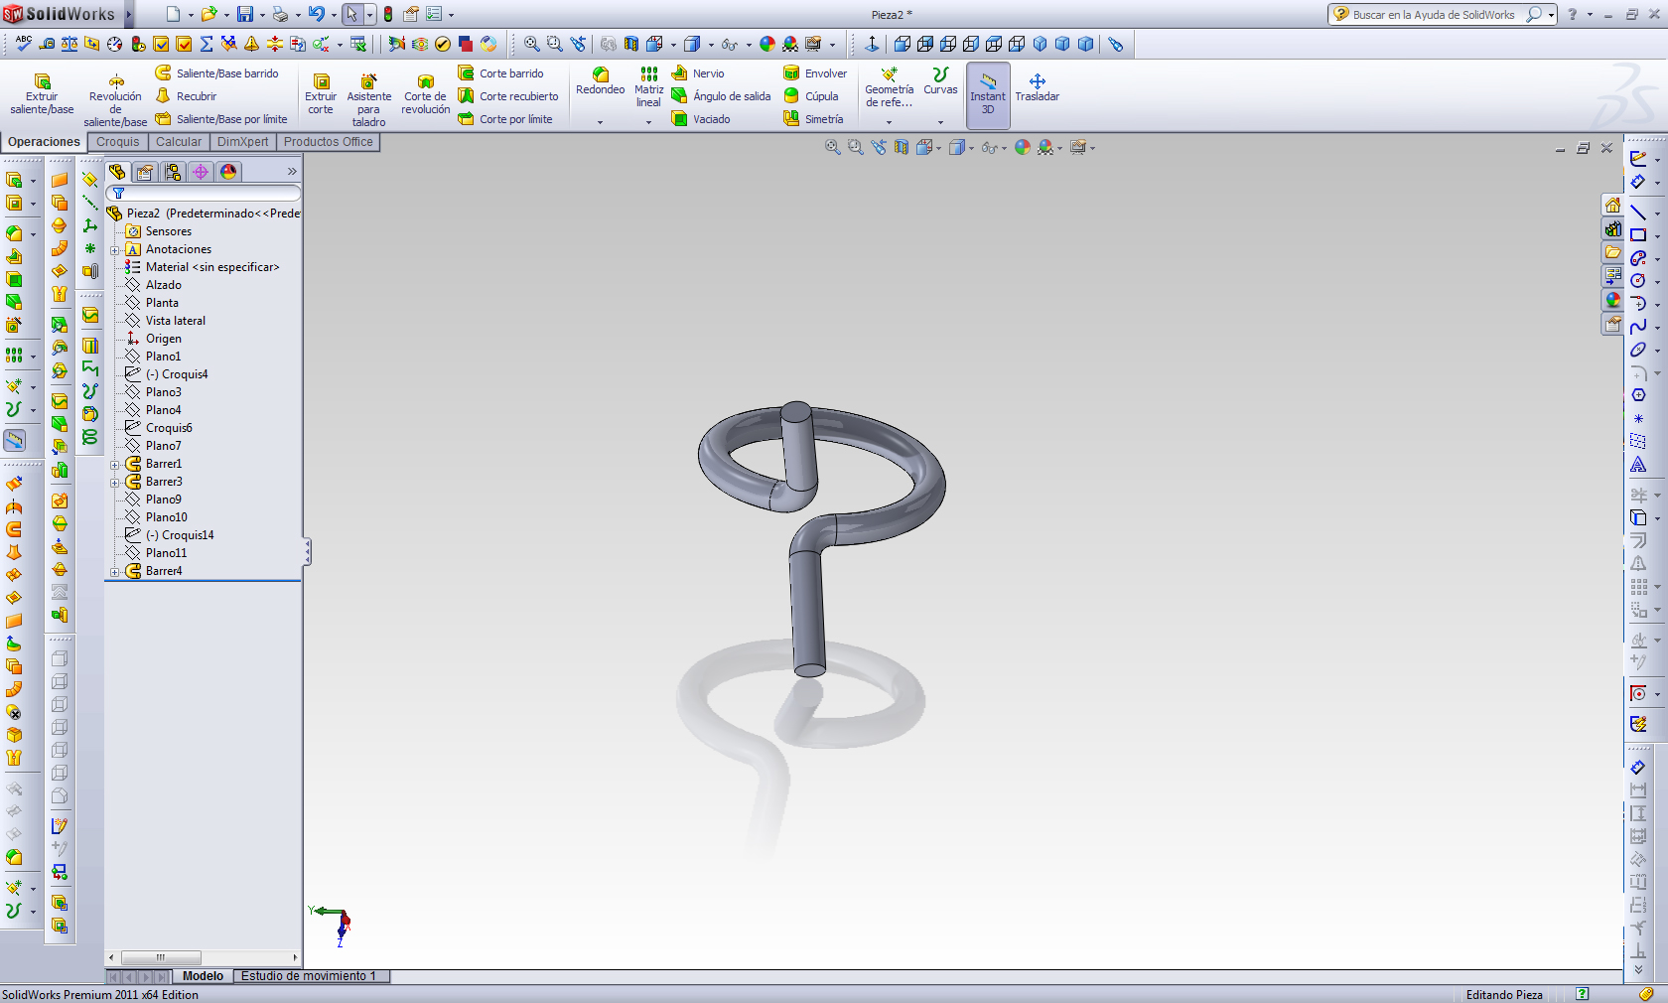Open SolidWorks main menu arrow
This screenshot has height=1003, width=1668.
click(128, 14)
